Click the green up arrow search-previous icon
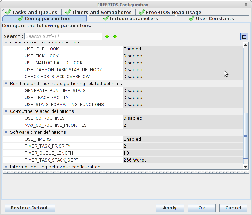This screenshot has width=252, height=215. (115, 36)
